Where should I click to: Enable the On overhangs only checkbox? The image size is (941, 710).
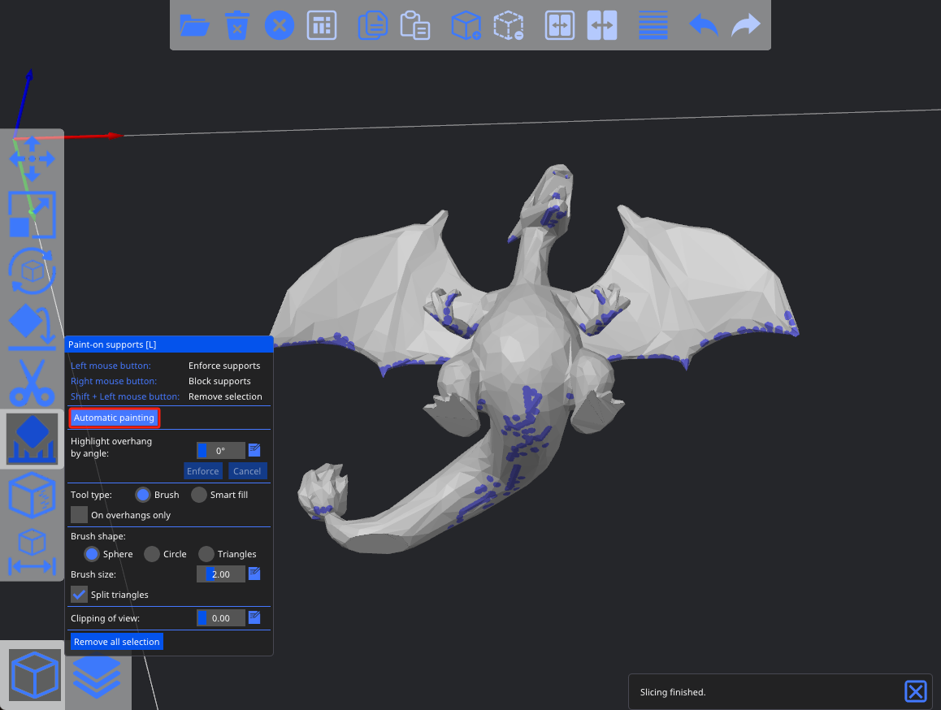coord(79,515)
